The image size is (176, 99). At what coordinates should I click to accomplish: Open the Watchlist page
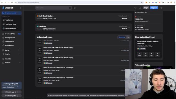click(x=8, y=59)
